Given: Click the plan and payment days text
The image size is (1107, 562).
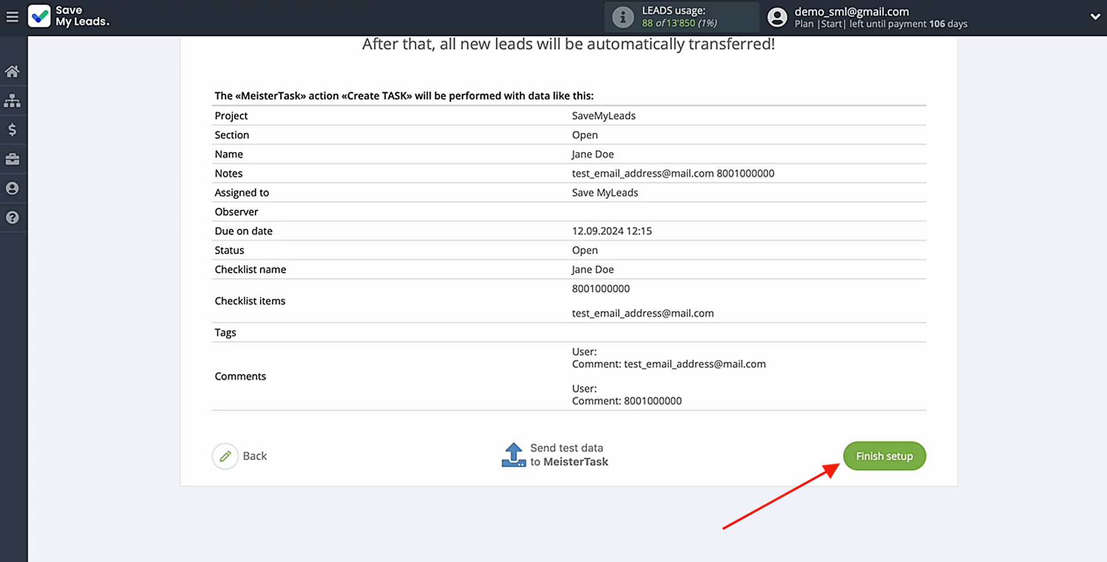Looking at the screenshot, I should pyautogui.click(x=881, y=24).
